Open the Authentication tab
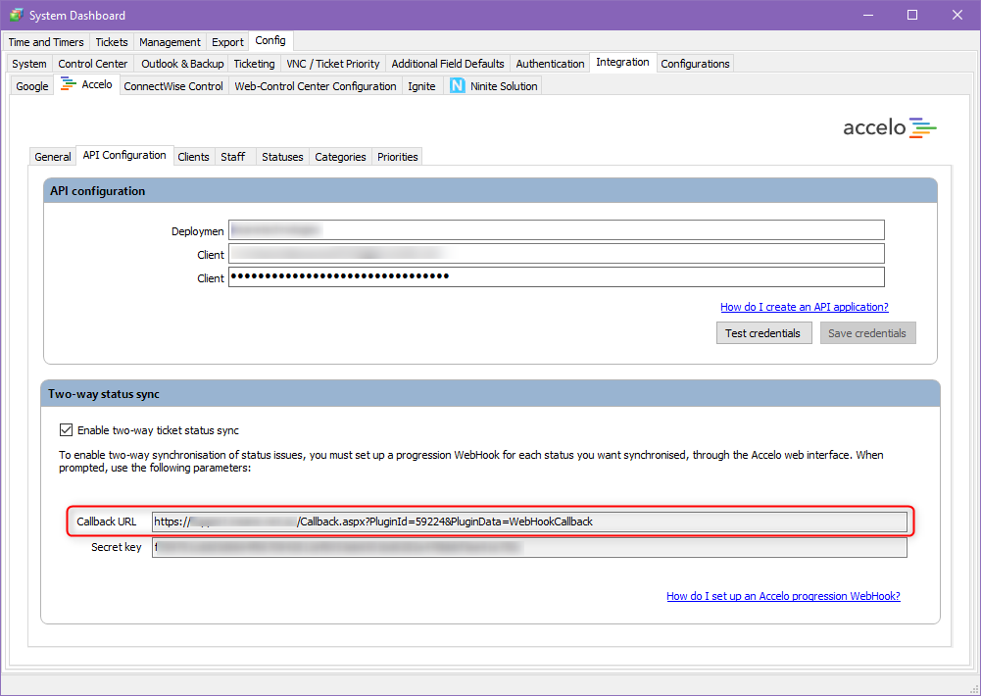The height and width of the screenshot is (696, 981). (550, 64)
